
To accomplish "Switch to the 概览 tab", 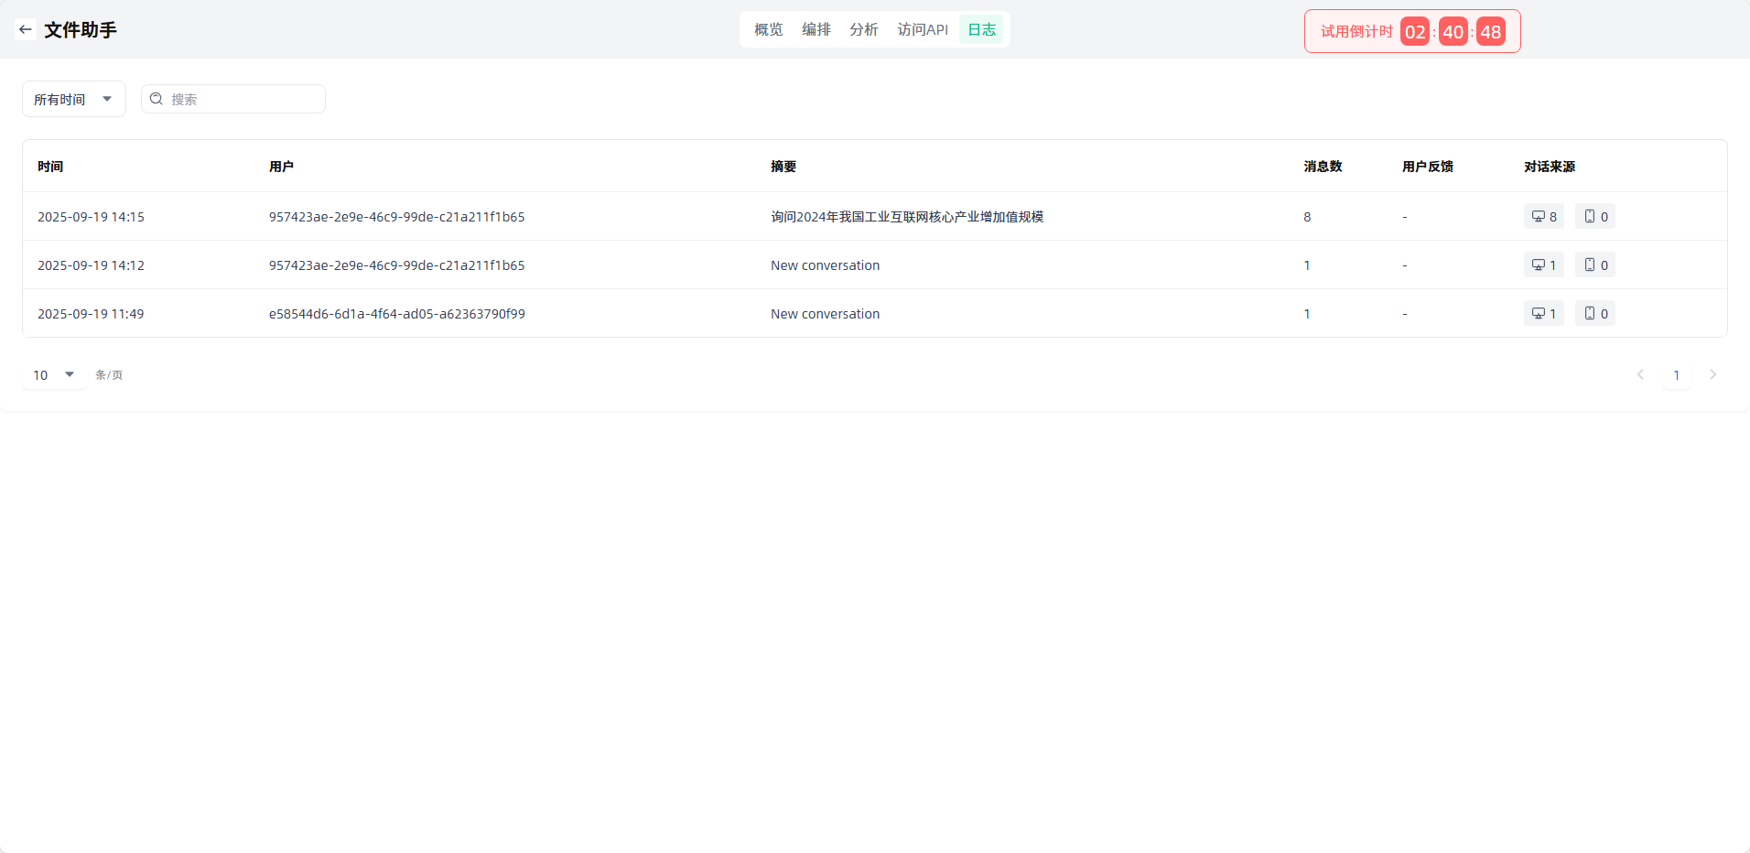I will (768, 29).
